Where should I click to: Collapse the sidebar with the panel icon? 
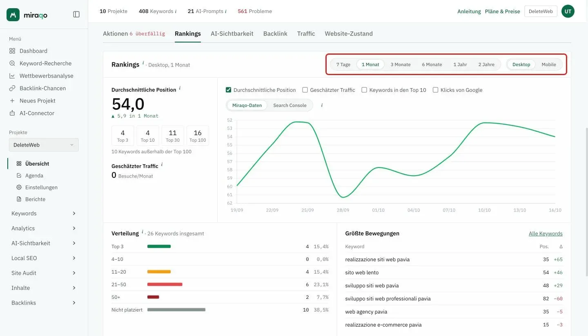pyautogui.click(x=76, y=14)
